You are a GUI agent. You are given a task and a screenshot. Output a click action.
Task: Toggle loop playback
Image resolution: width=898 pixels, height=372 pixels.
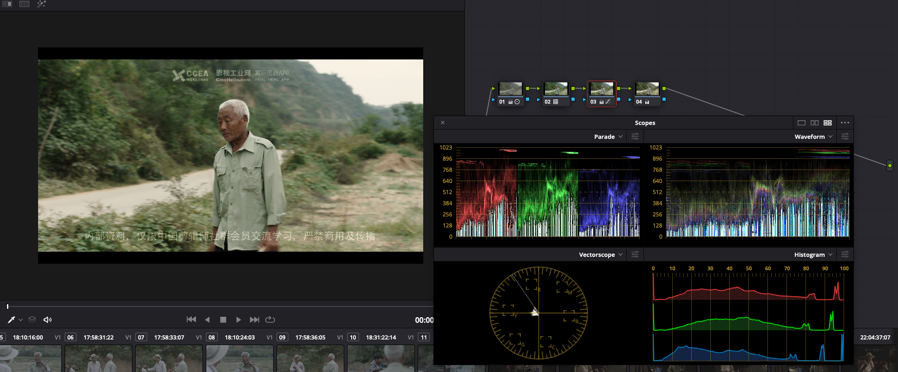click(270, 320)
